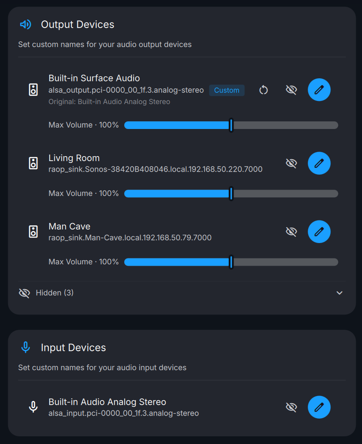
Task: Adjust the Max Volume slider for Living Room
Action: 231,193
